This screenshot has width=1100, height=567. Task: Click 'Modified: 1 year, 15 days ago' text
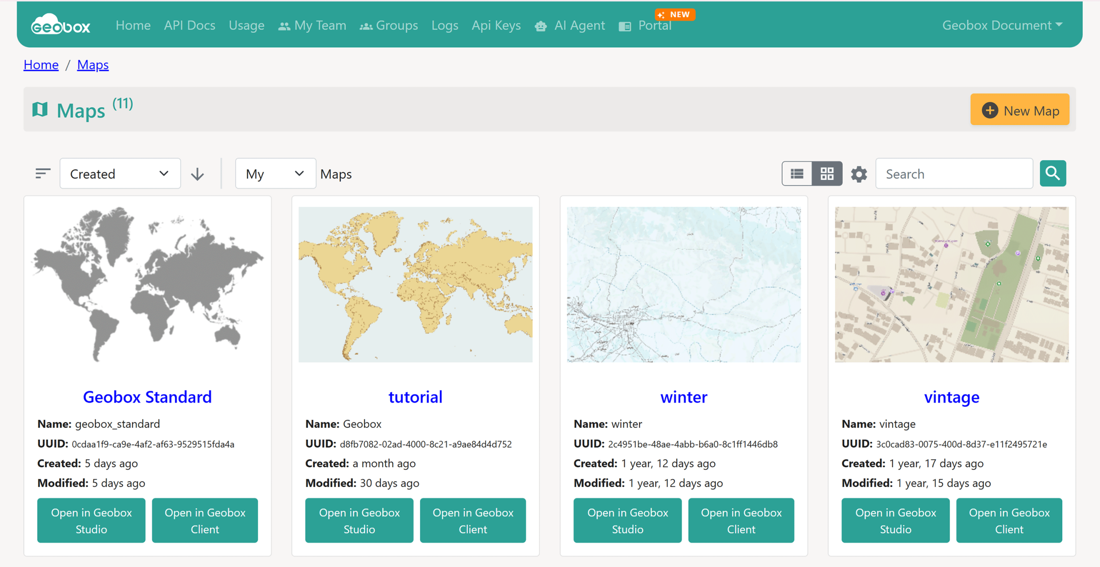point(916,483)
